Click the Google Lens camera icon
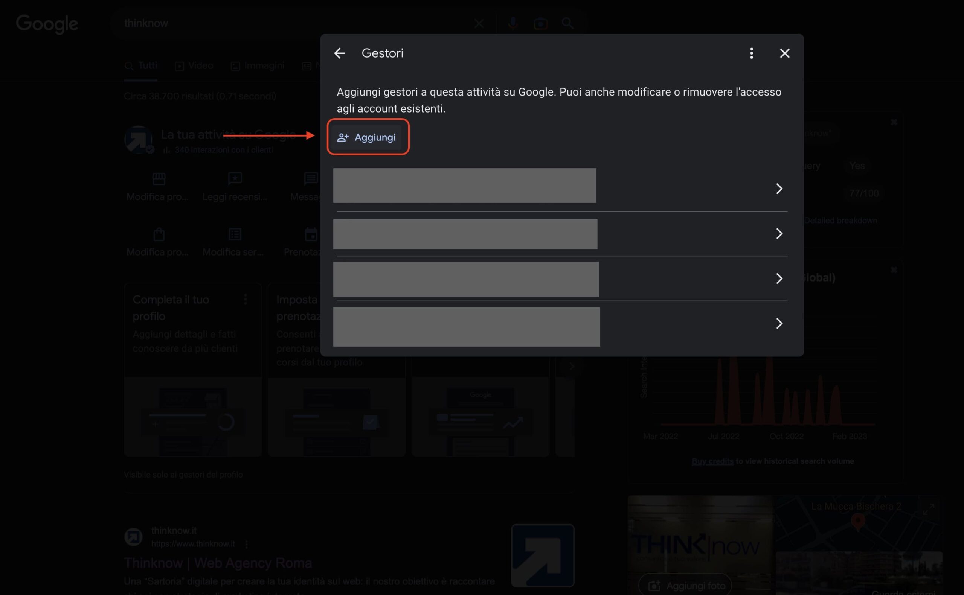The width and height of the screenshot is (964, 595). [x=540, y=24]
